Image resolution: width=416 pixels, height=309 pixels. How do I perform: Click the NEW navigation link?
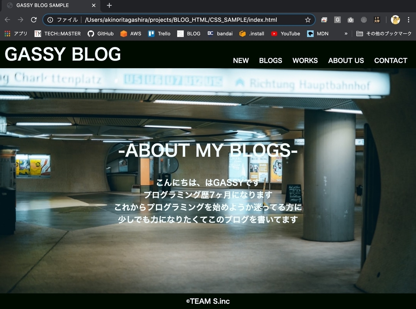click(241, 61)
